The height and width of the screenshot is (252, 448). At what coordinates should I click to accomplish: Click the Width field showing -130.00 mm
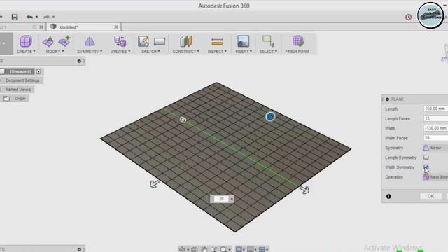[x=435, y=128]
